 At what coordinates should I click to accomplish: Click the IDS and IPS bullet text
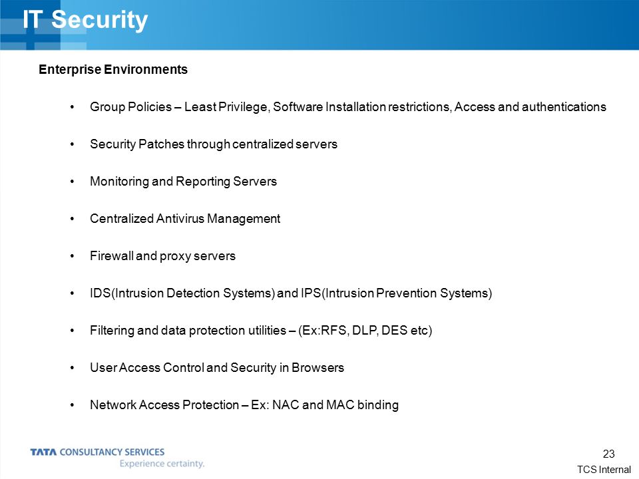click(x=291, y=293)
